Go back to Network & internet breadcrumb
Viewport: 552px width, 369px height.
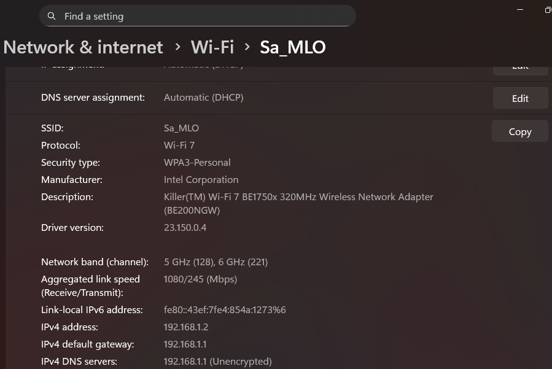84,47
